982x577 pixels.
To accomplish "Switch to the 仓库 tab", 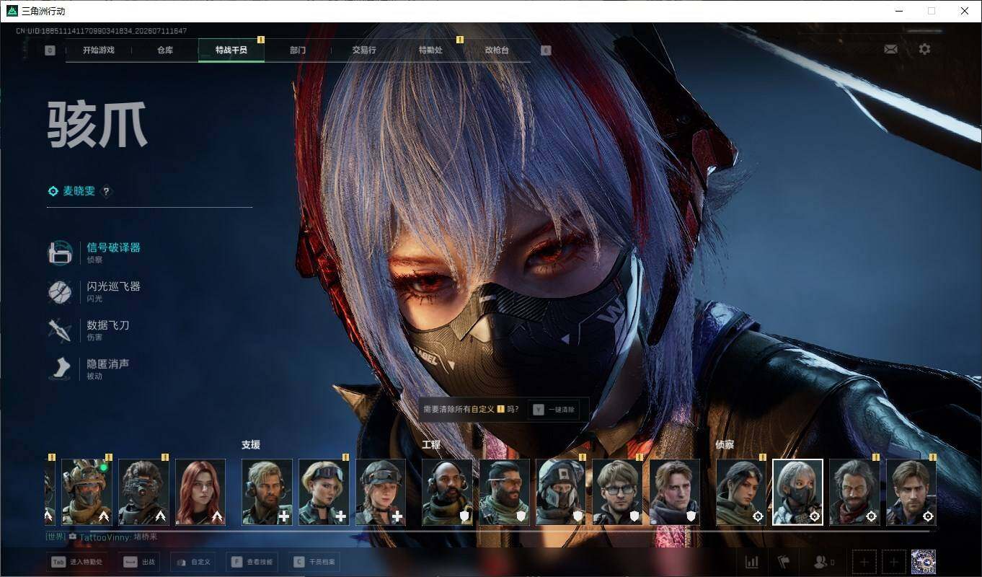I will tap(165, 50).
